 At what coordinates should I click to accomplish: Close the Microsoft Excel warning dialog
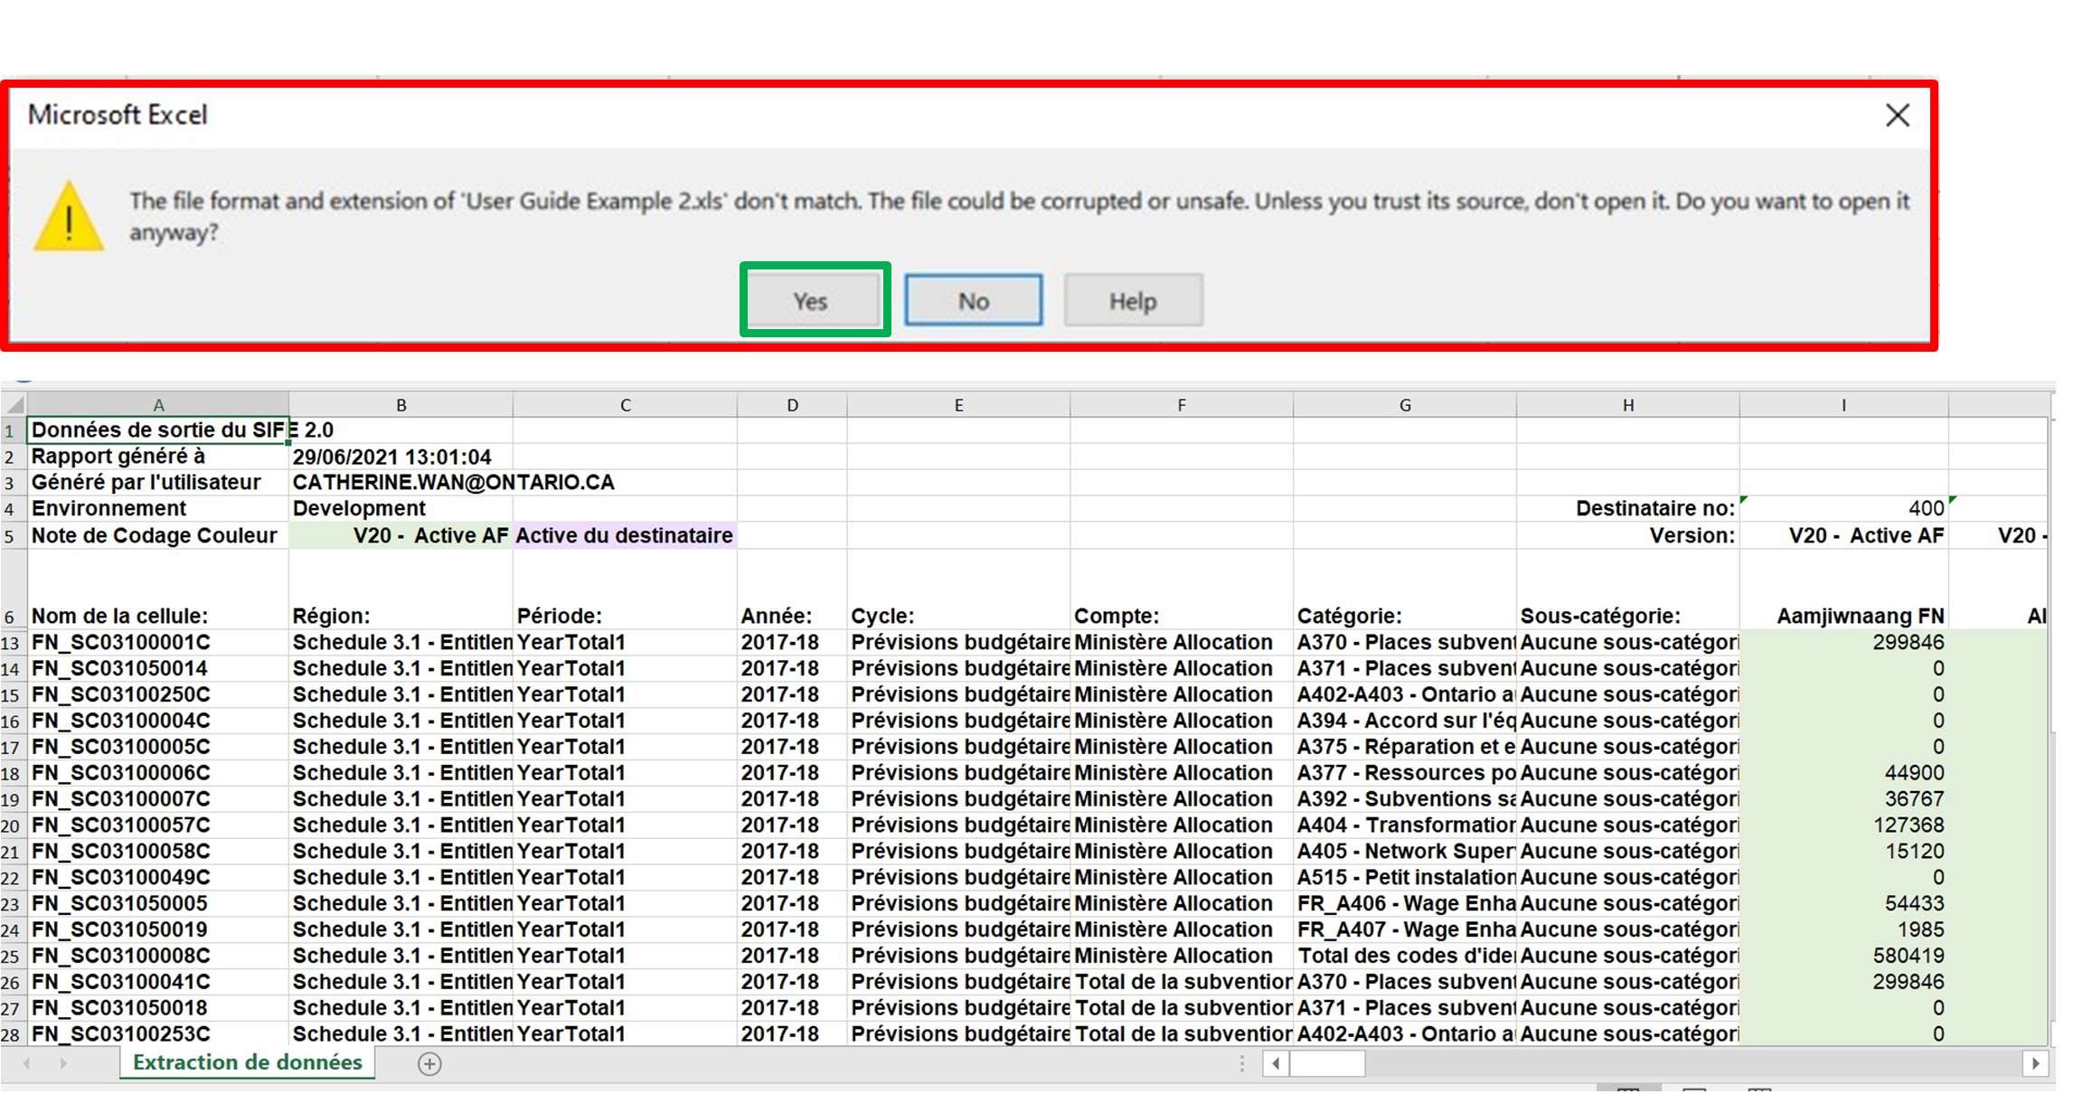pos(1897,115)
